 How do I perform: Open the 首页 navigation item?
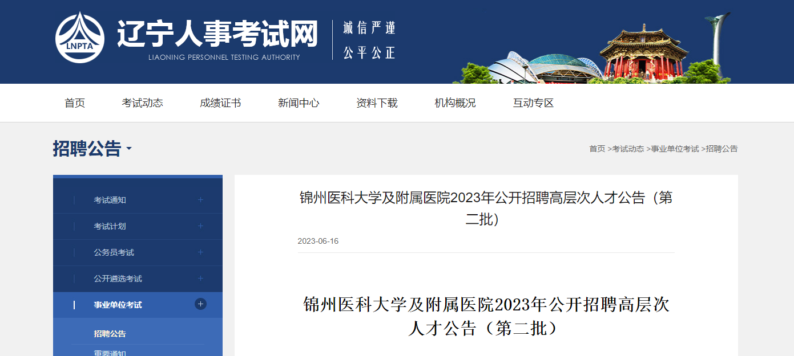(x=75, y=103)
